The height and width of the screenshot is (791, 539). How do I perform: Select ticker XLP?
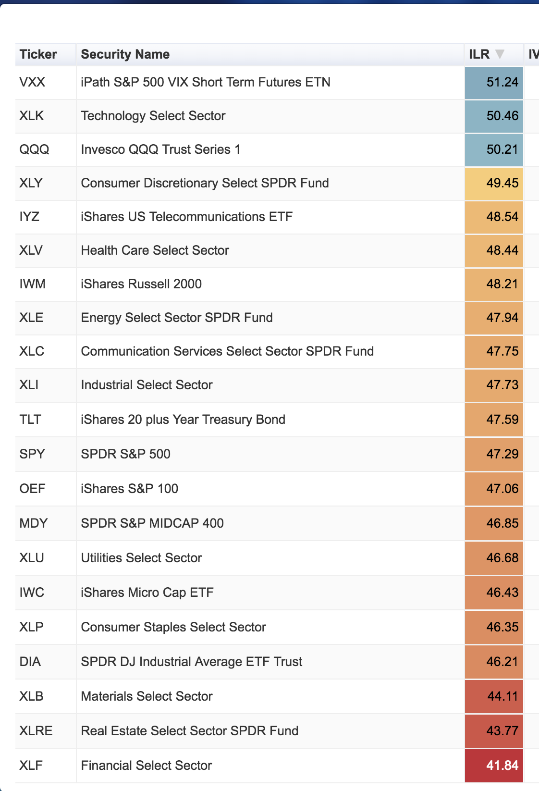click(32, 627)
